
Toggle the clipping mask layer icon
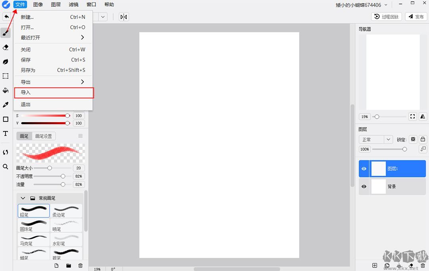coord(423,149)
